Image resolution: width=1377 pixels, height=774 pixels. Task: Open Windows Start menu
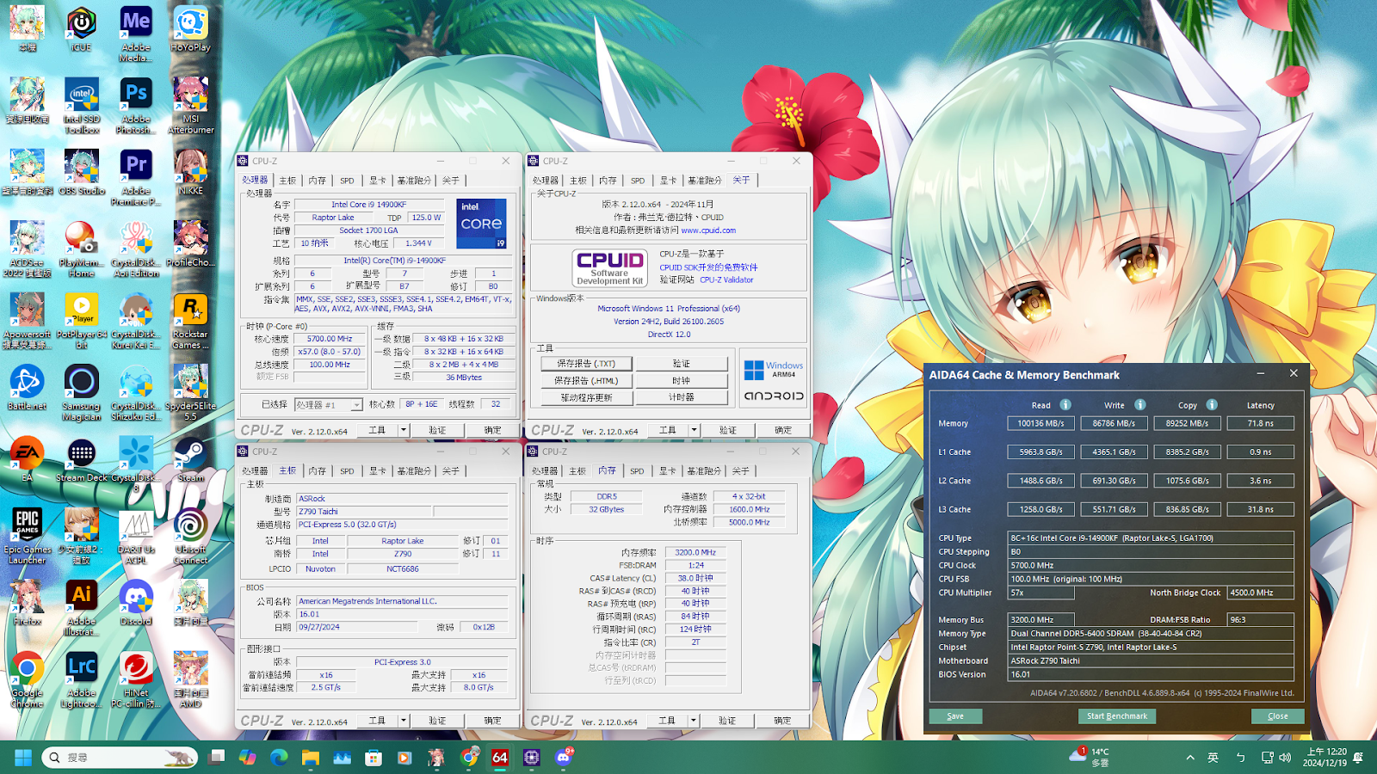(23, 758)
